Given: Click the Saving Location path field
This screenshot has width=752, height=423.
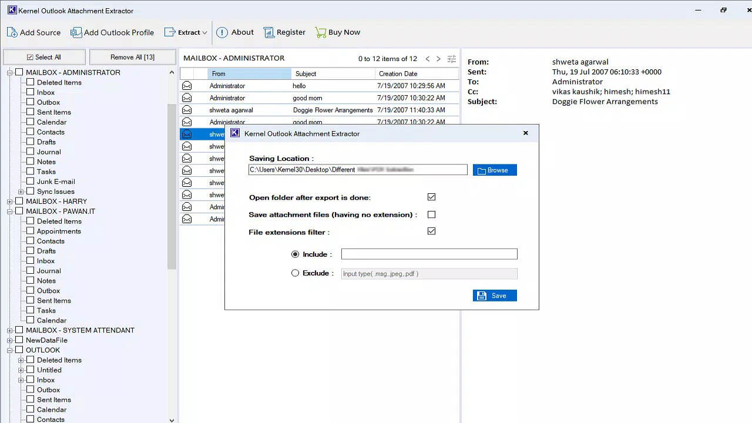Looking at the screenshot, I should [x=358, y=170].
